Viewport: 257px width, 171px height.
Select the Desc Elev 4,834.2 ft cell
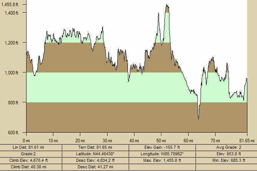(95, 160)
